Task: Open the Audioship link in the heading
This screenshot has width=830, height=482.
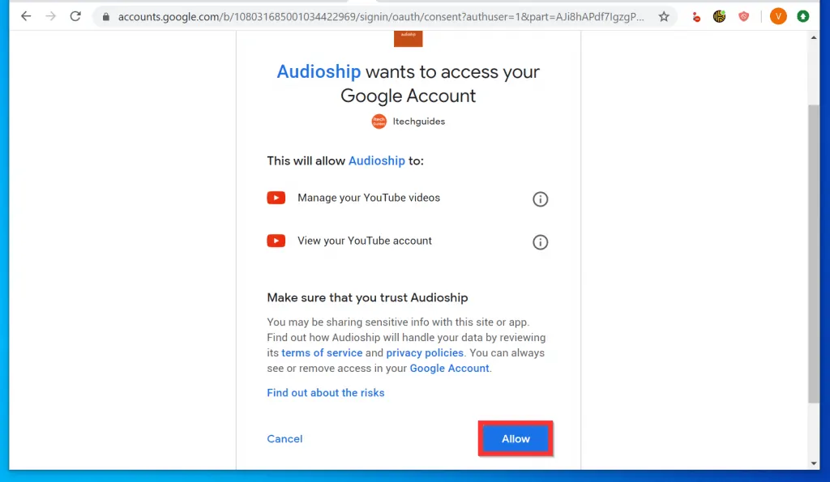Action: pyautogui.click(x=319, y=71)
